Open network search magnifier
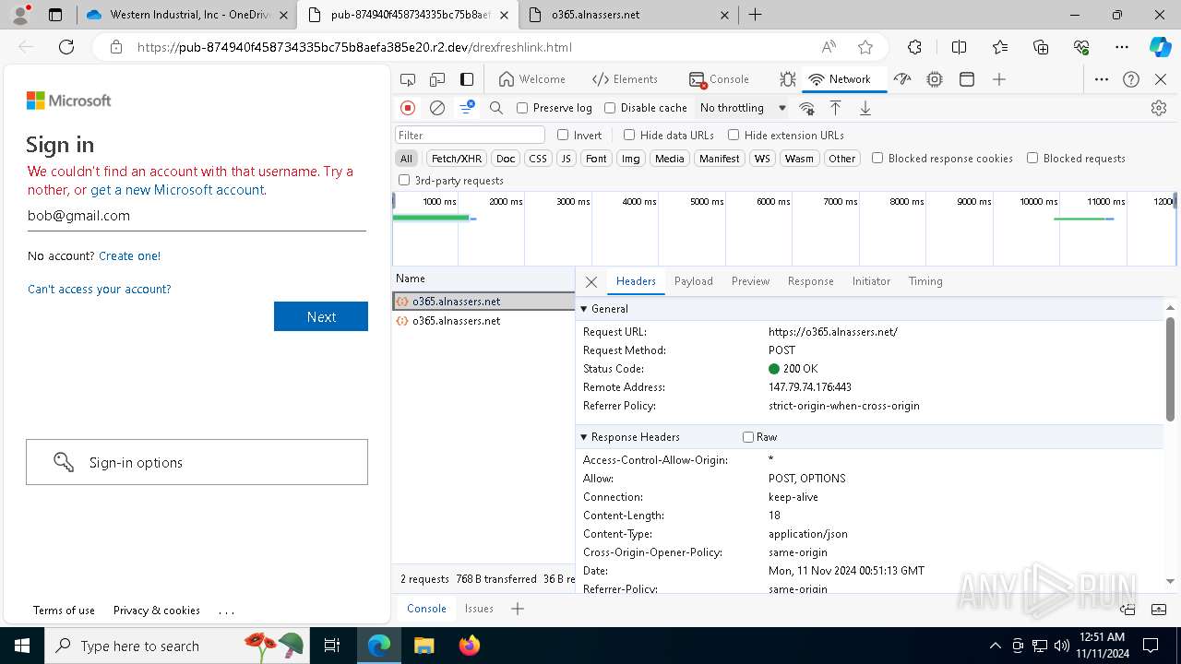The width and height of the screenshot is (1181, 664). [496, 108]
